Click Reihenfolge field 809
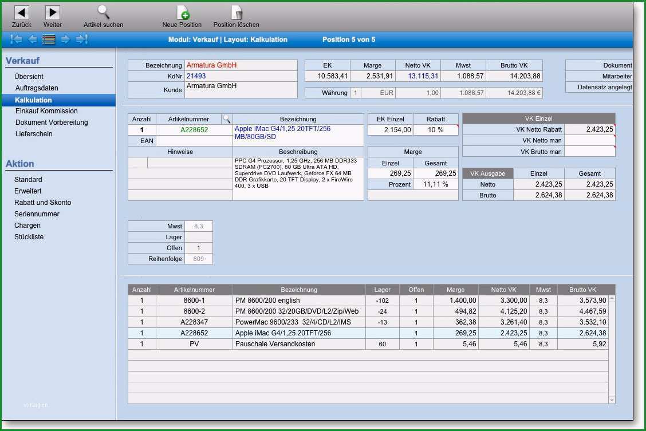Image resolution: width=646 pixels, height=431 pixels. [x=199, y=259]
